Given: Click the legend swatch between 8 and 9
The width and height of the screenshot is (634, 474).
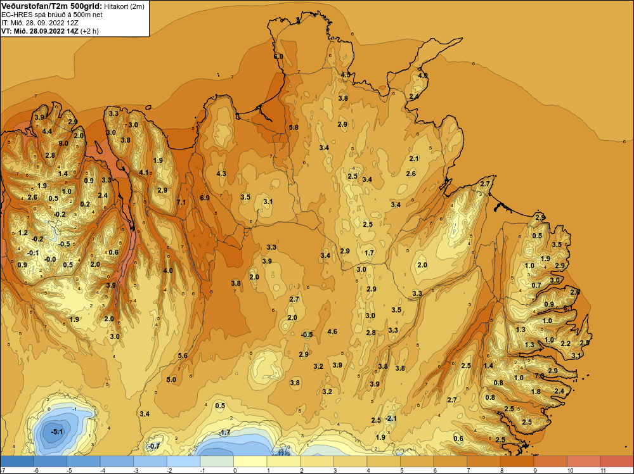Looking at the screenshot, I should (x=517, y=461).
